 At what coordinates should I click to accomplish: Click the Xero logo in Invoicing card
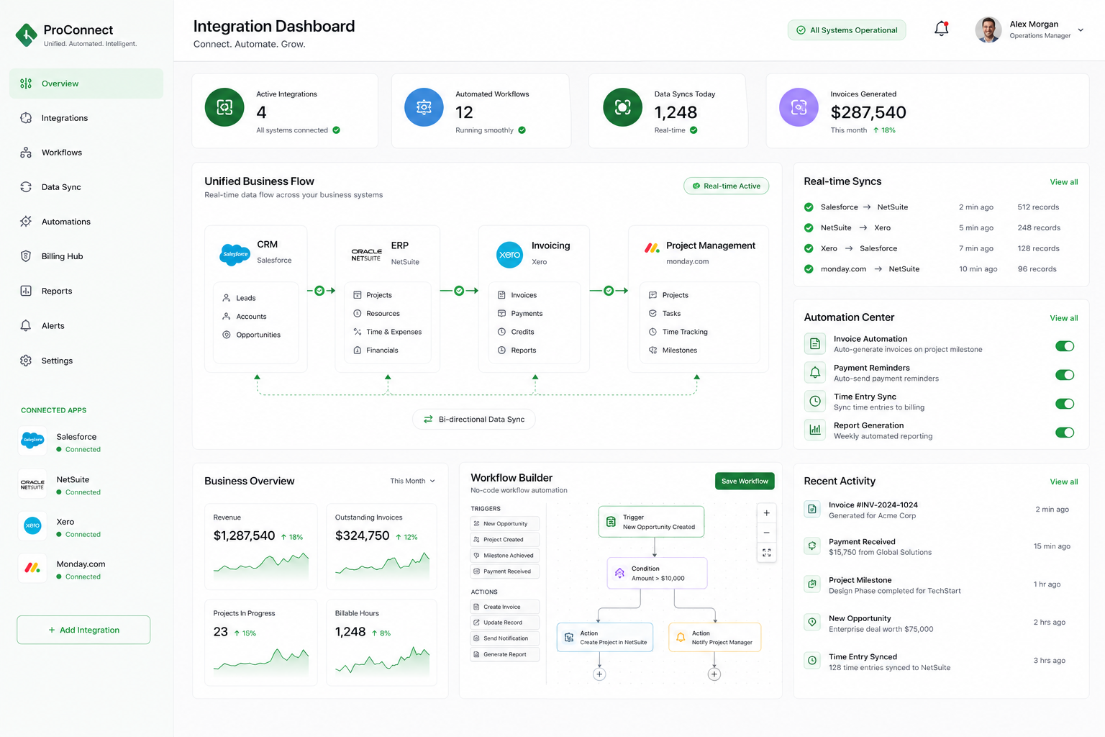[x=510, y=255]
